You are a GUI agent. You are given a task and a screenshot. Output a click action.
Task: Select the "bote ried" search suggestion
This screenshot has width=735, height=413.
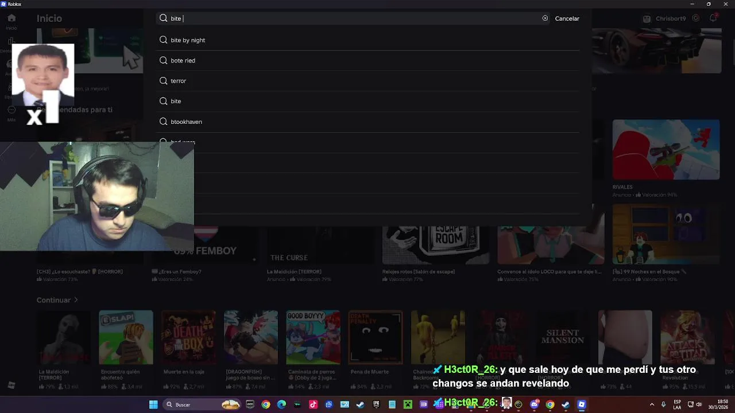point(367,60)
